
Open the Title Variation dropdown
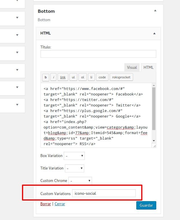pyautogui.click(x=74, y=168)
